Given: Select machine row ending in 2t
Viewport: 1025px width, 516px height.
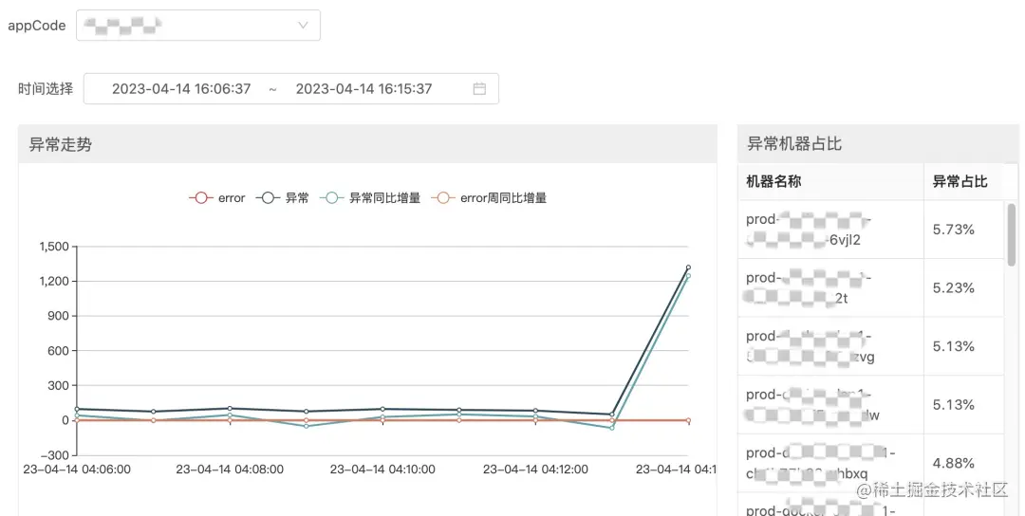Looking at the screenshot, I should click(870, 288).
